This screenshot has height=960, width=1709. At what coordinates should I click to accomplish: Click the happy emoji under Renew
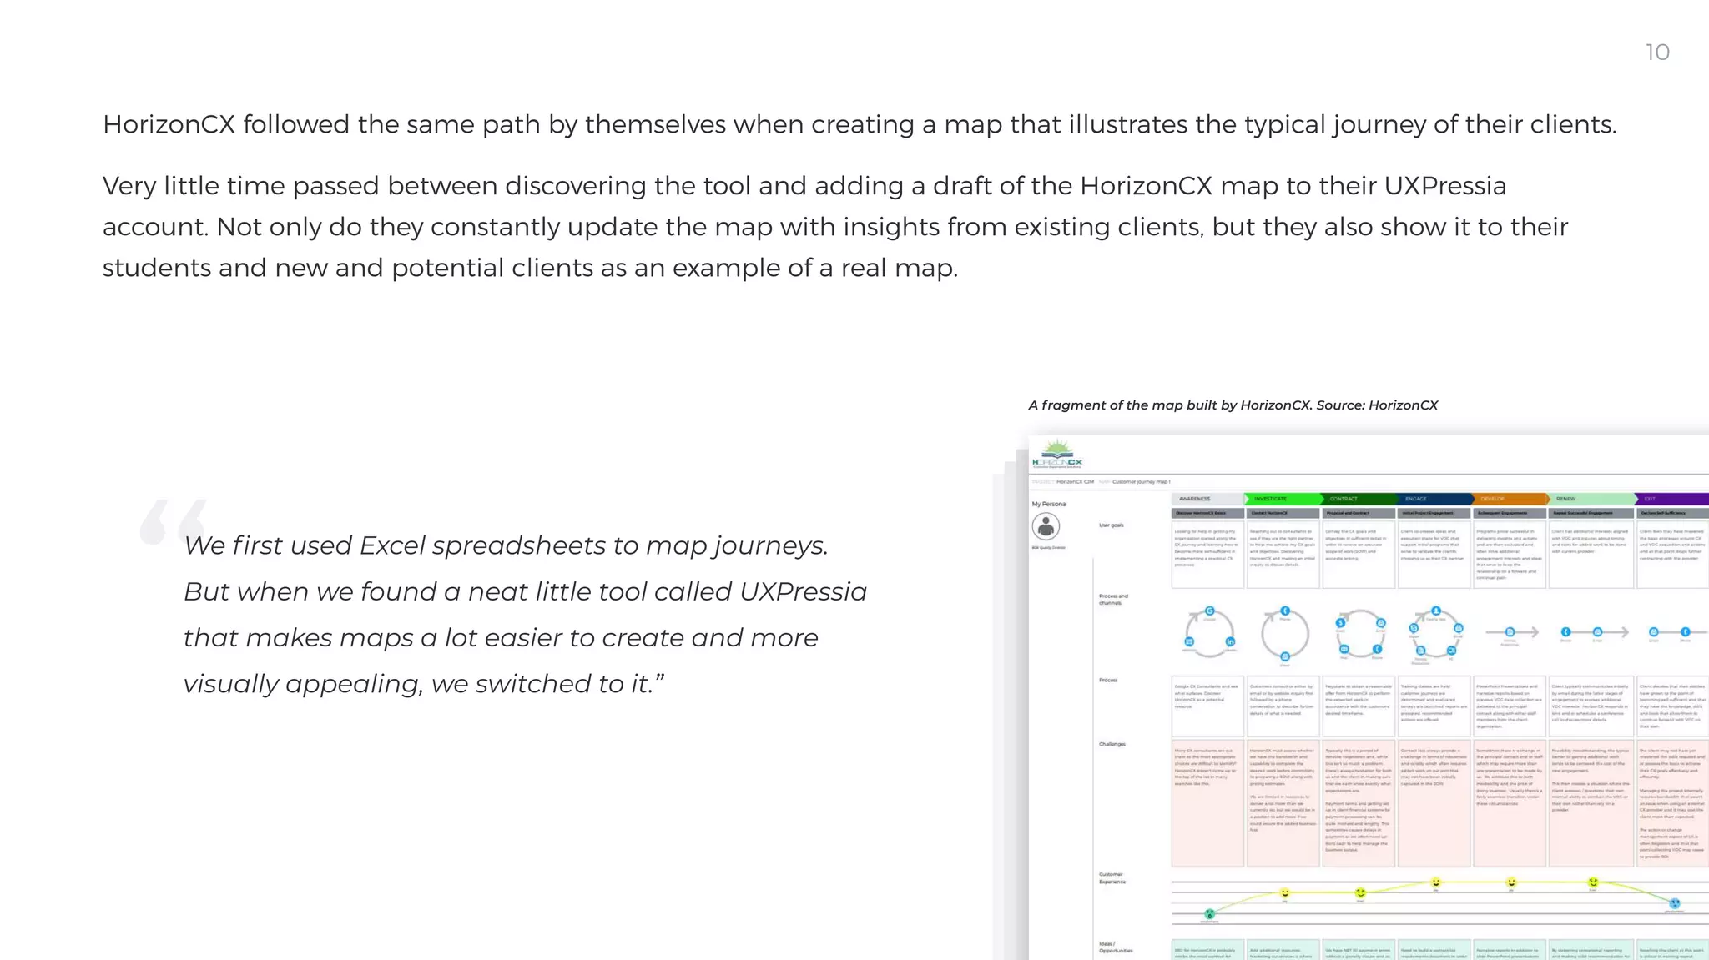tap(1593, 882)
